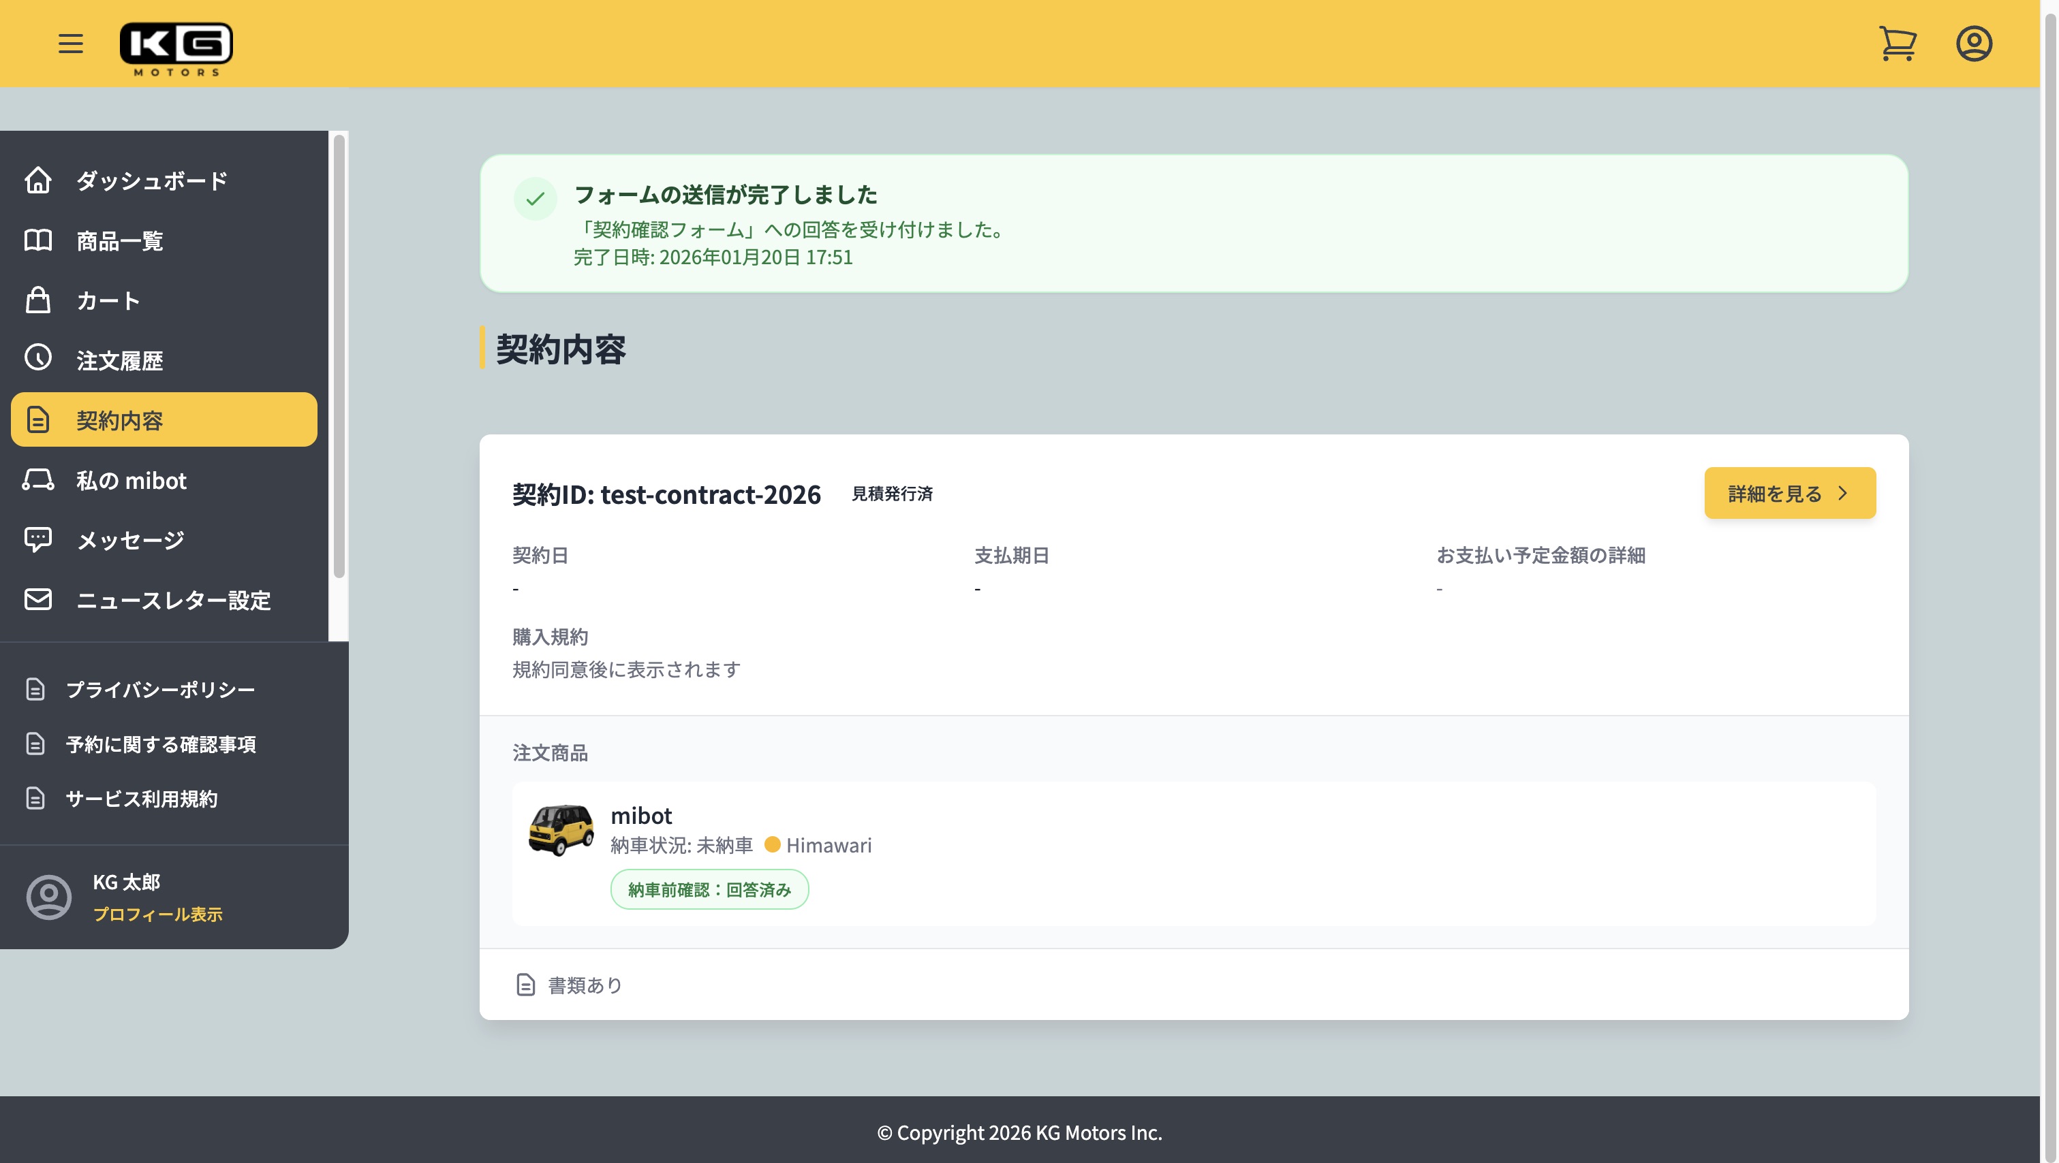Switch to the 商品一覧 section
This screenshot has width=2059, height=1163.
pos(119,240)
